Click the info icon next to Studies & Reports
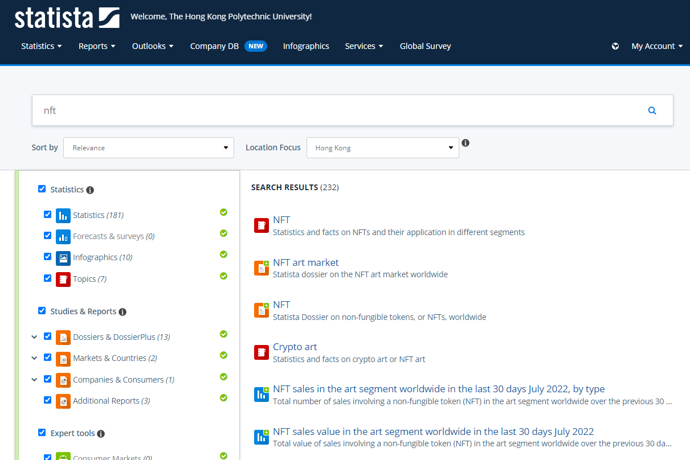Viewport: 690px width, 460px height. click(x=123, y=312)
